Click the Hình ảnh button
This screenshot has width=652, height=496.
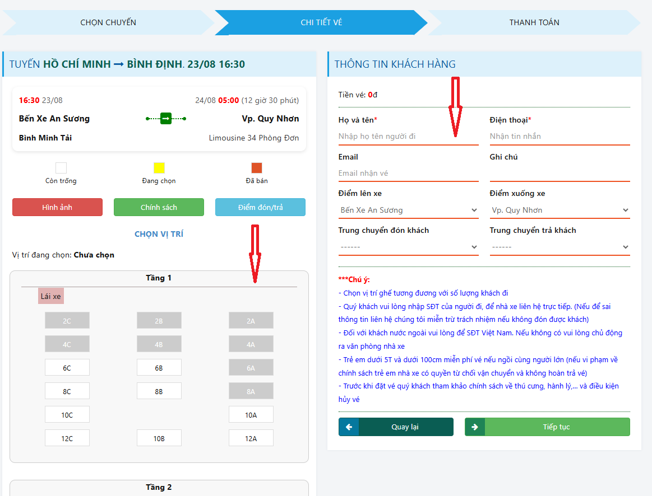pyautogui.click(x=57, y=207)
